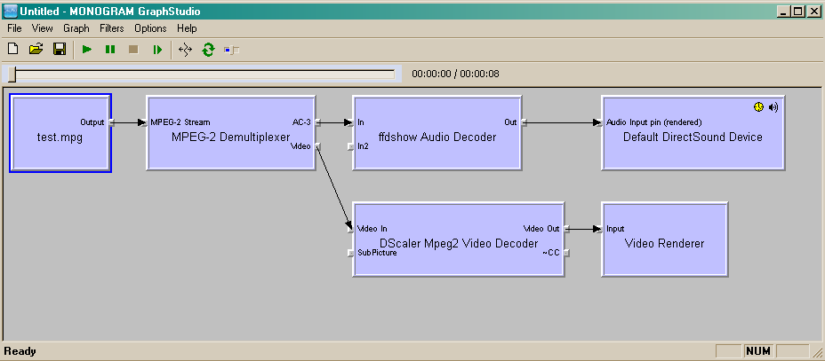Select the test.mpg source filter
Screen dimensions: 825x361
pyautogui.click(x=60, y=133)
